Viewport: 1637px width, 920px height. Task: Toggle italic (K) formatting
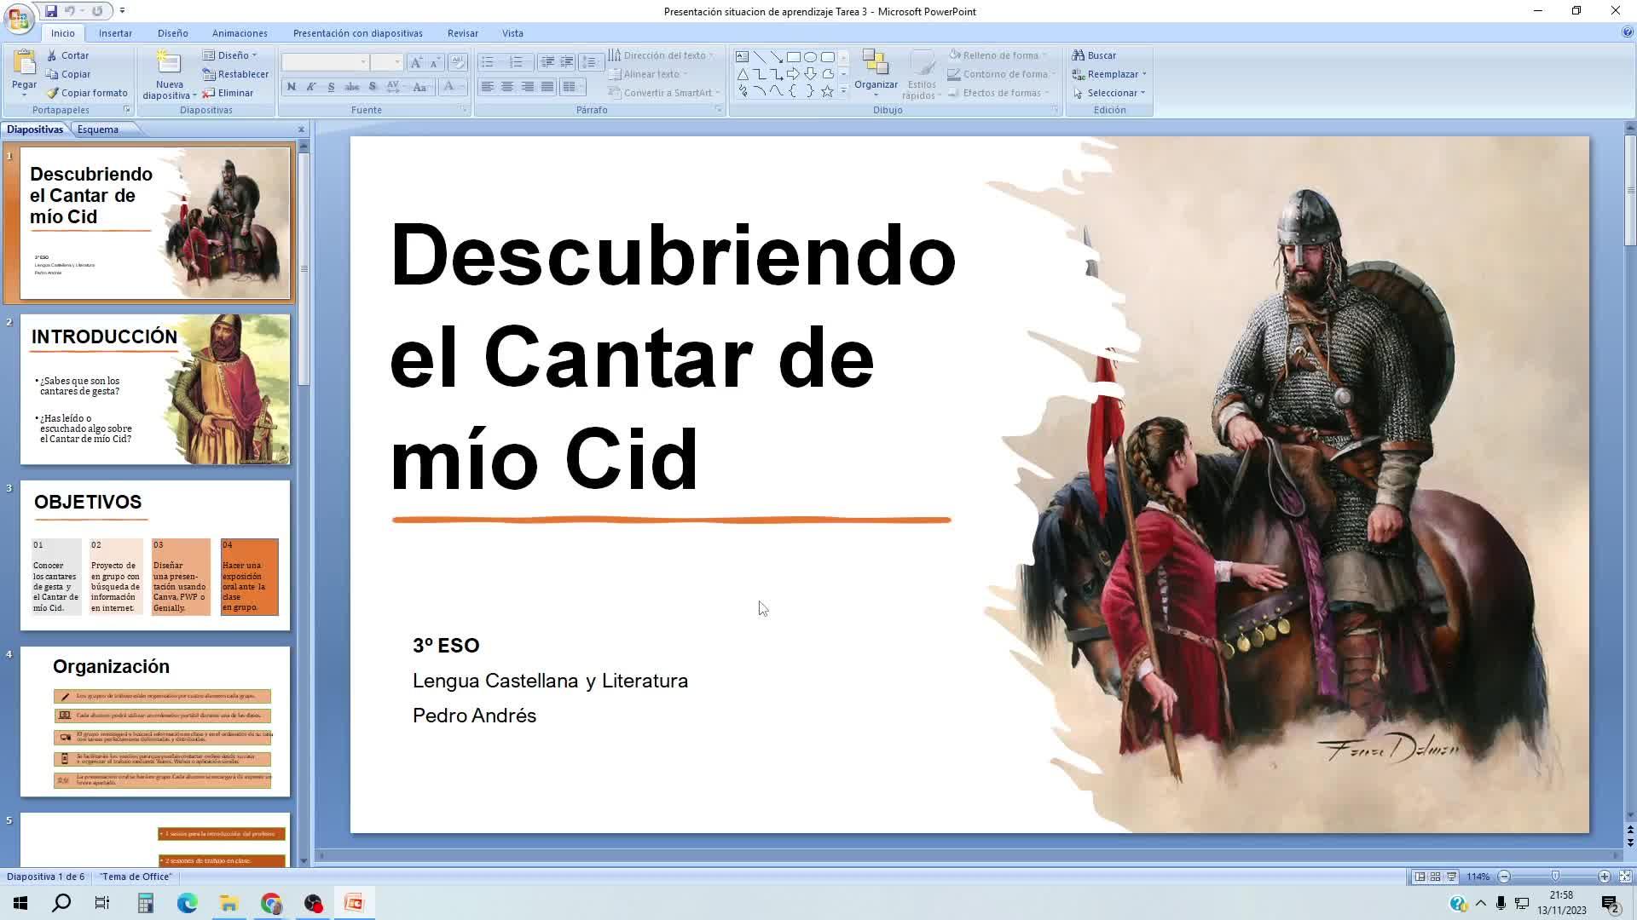(311, 87)
